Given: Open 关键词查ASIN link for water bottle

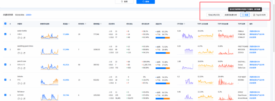Looking at the screenshot, I should (x=255, y=31).
